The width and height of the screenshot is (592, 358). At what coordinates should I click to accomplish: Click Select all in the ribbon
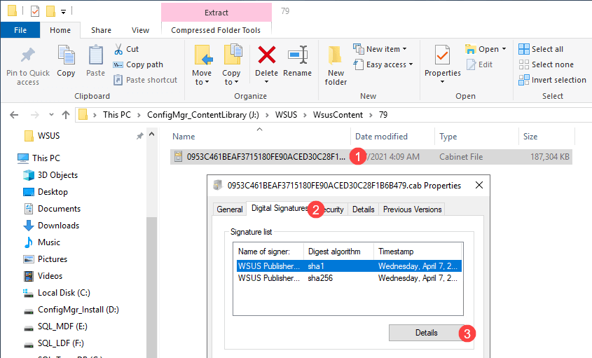[541, 49]
